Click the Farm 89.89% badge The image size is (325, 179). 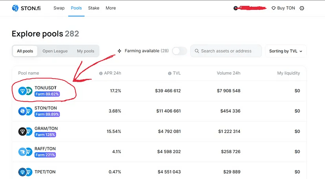coord(47,114)
